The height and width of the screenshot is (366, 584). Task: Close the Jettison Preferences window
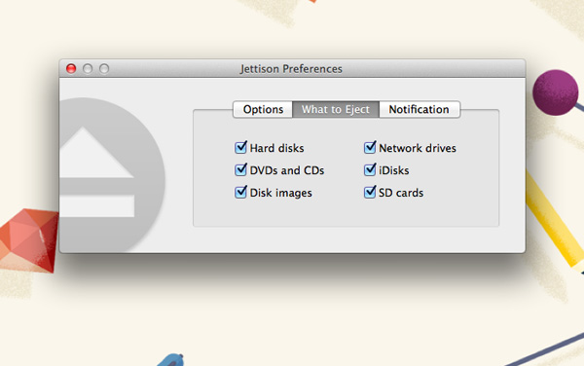click(x=71, y=68)
